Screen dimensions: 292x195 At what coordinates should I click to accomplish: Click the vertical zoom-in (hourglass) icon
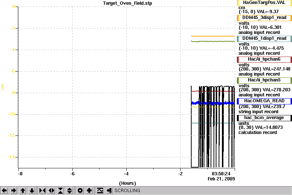[x=61, y=191]
